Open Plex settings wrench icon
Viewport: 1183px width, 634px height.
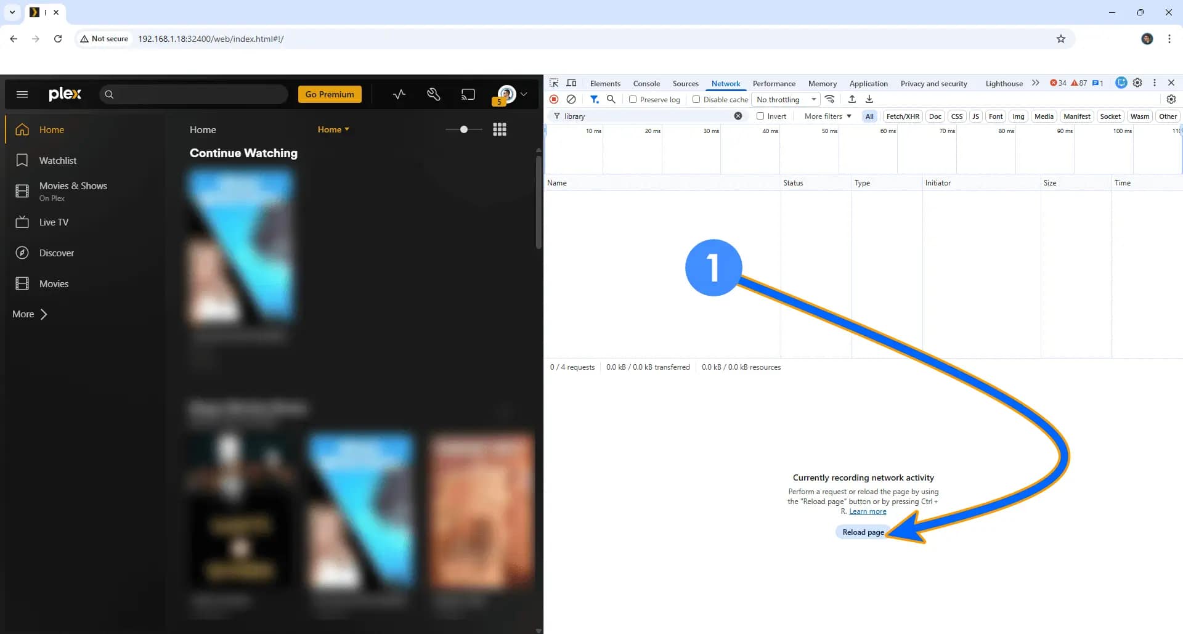click(x=433, y=94)
